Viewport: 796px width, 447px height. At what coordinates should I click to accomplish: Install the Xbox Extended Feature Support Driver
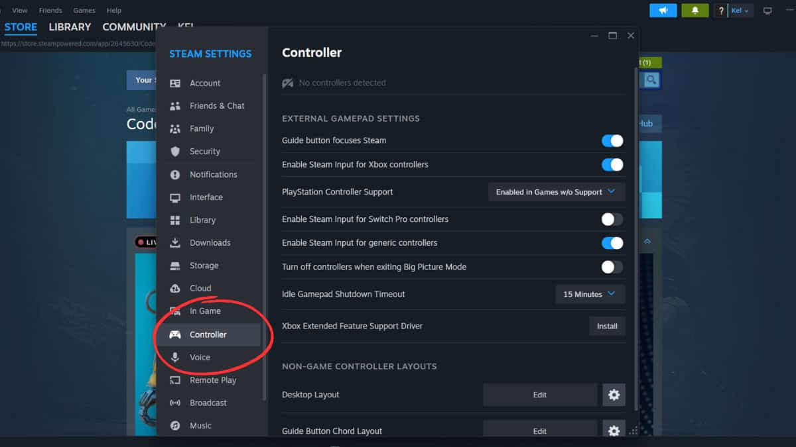point(607,326)
